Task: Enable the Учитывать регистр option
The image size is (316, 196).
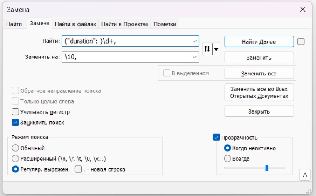Action: [x=16, y=111]
